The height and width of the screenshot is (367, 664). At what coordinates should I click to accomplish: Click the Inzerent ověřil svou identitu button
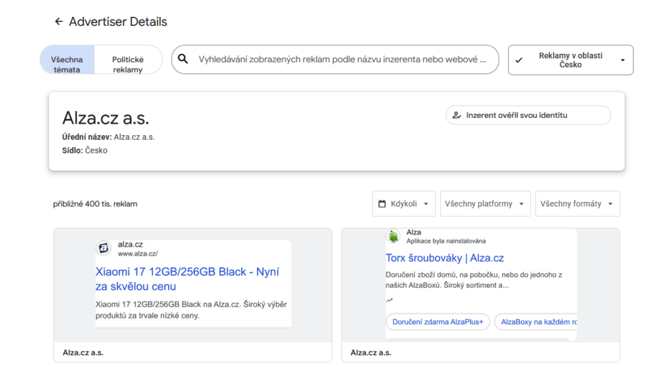point(528,115)
